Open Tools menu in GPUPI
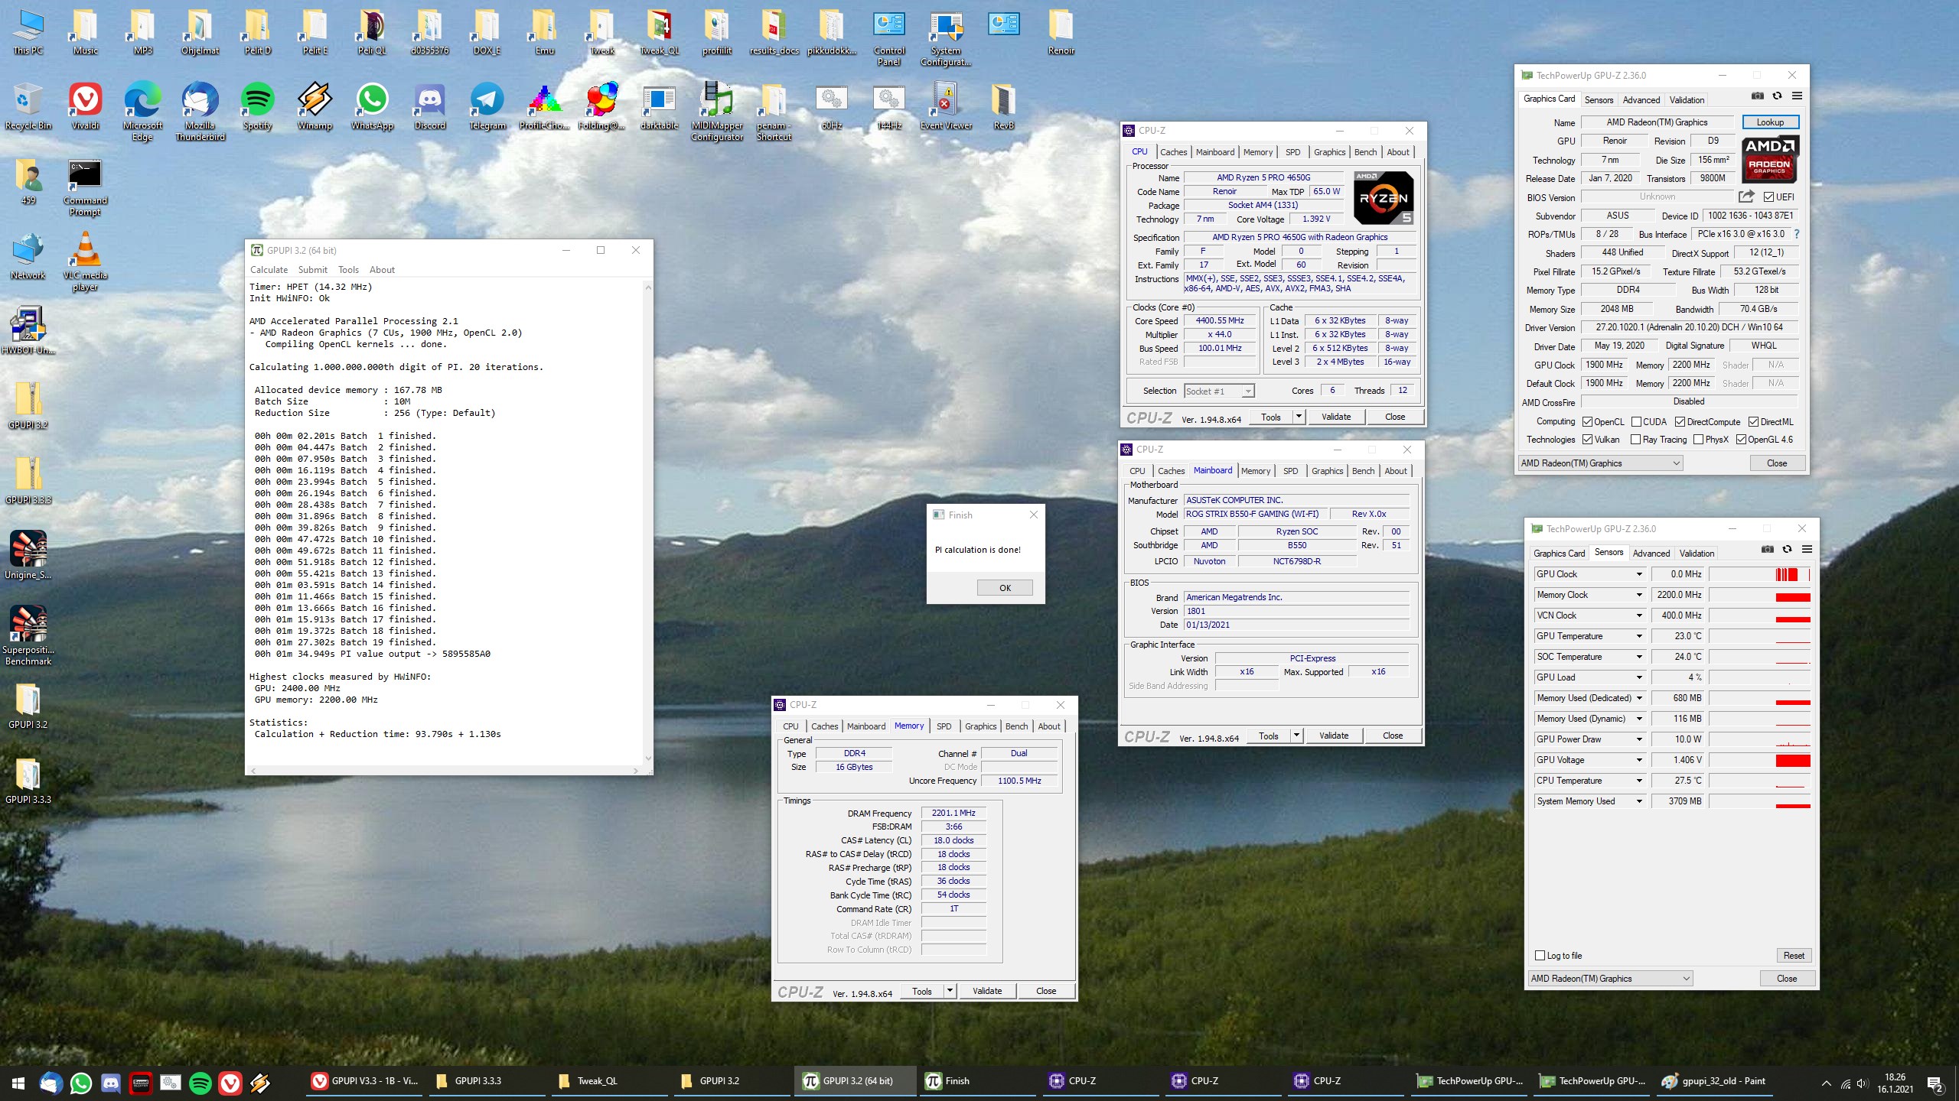The image size is (1959, 1101). (348, 270)
